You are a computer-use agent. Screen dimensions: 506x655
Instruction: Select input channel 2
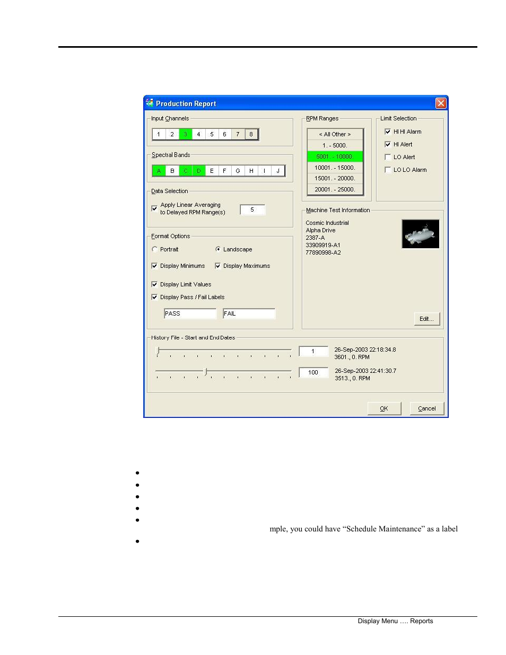[172, 135]
